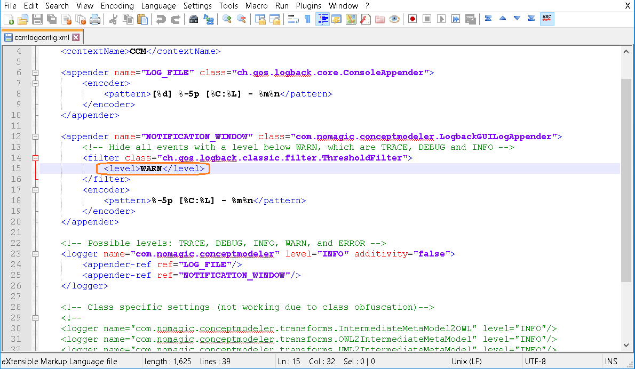Collapse the LOG_FILE appender fold on line 6

(x=36, y=73)
